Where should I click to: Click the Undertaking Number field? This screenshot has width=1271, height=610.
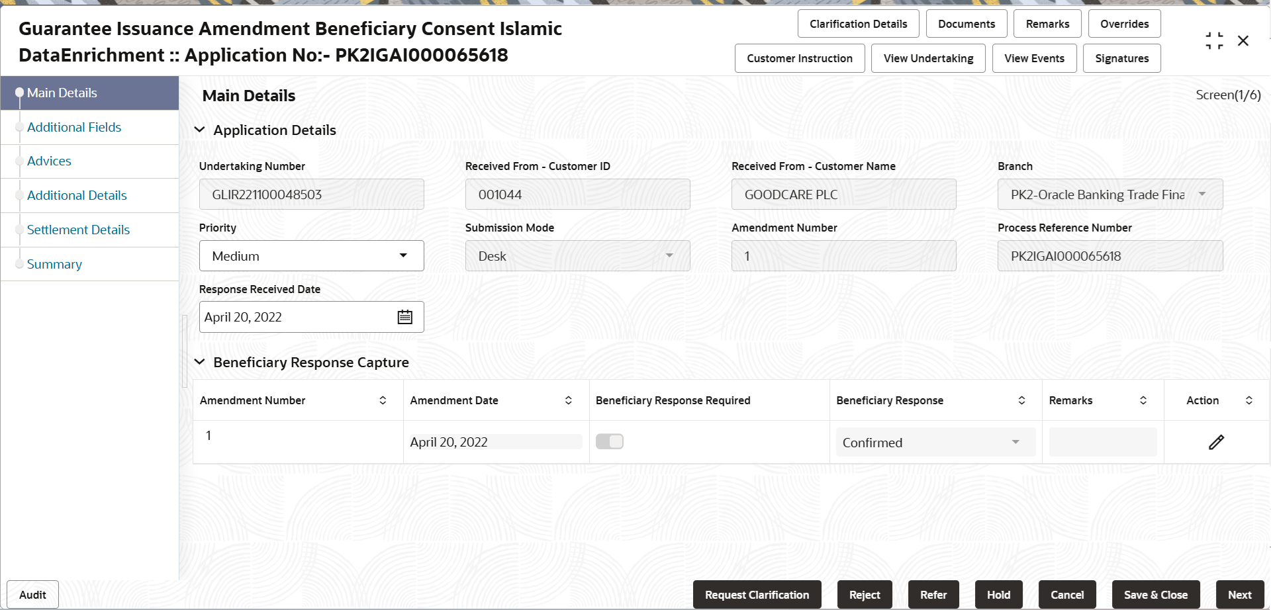pyautogui.click(x=312, y=195)
